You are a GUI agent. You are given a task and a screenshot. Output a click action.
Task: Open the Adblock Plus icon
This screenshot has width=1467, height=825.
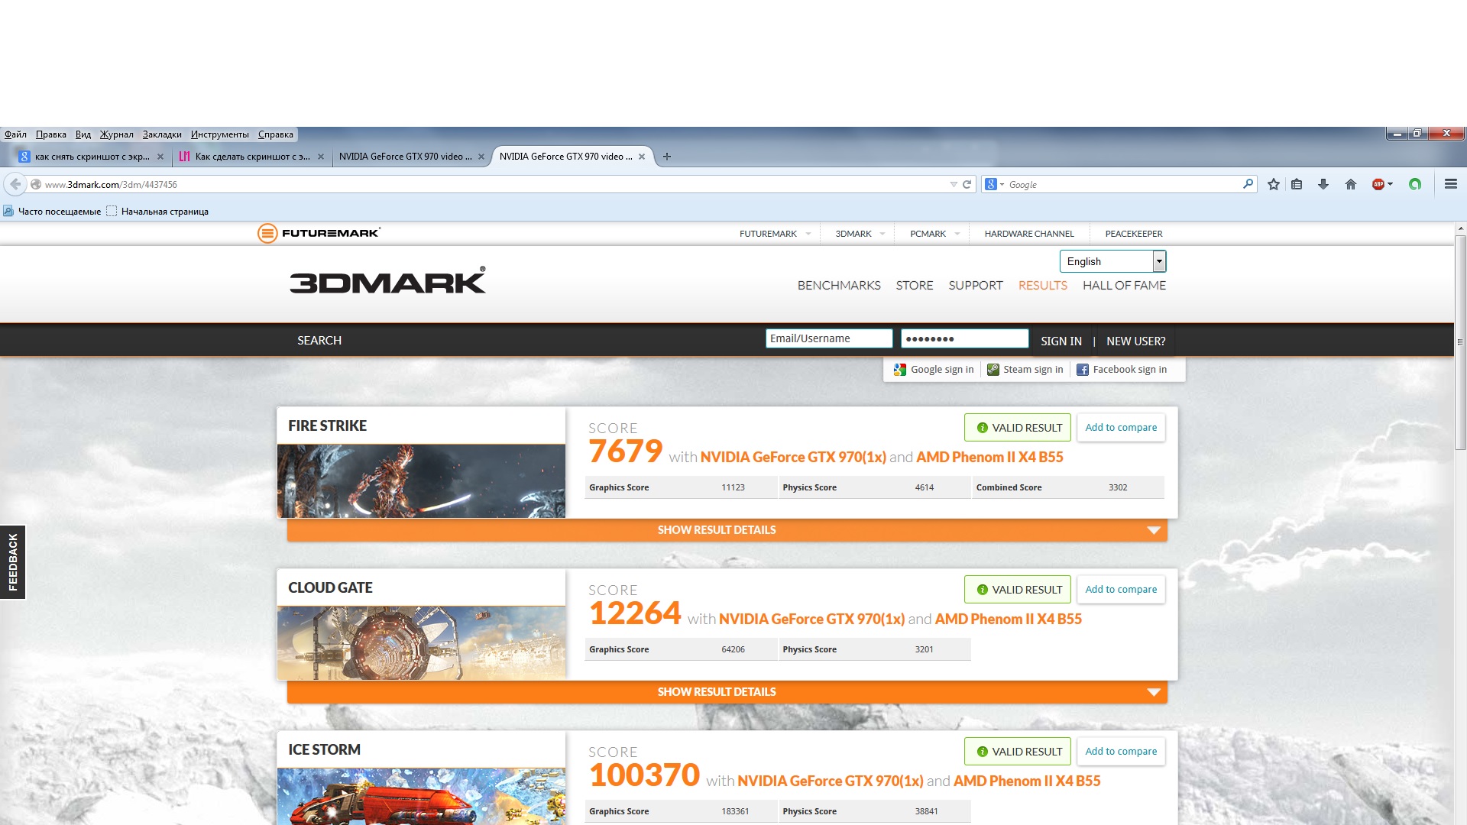pos(1378,184)
